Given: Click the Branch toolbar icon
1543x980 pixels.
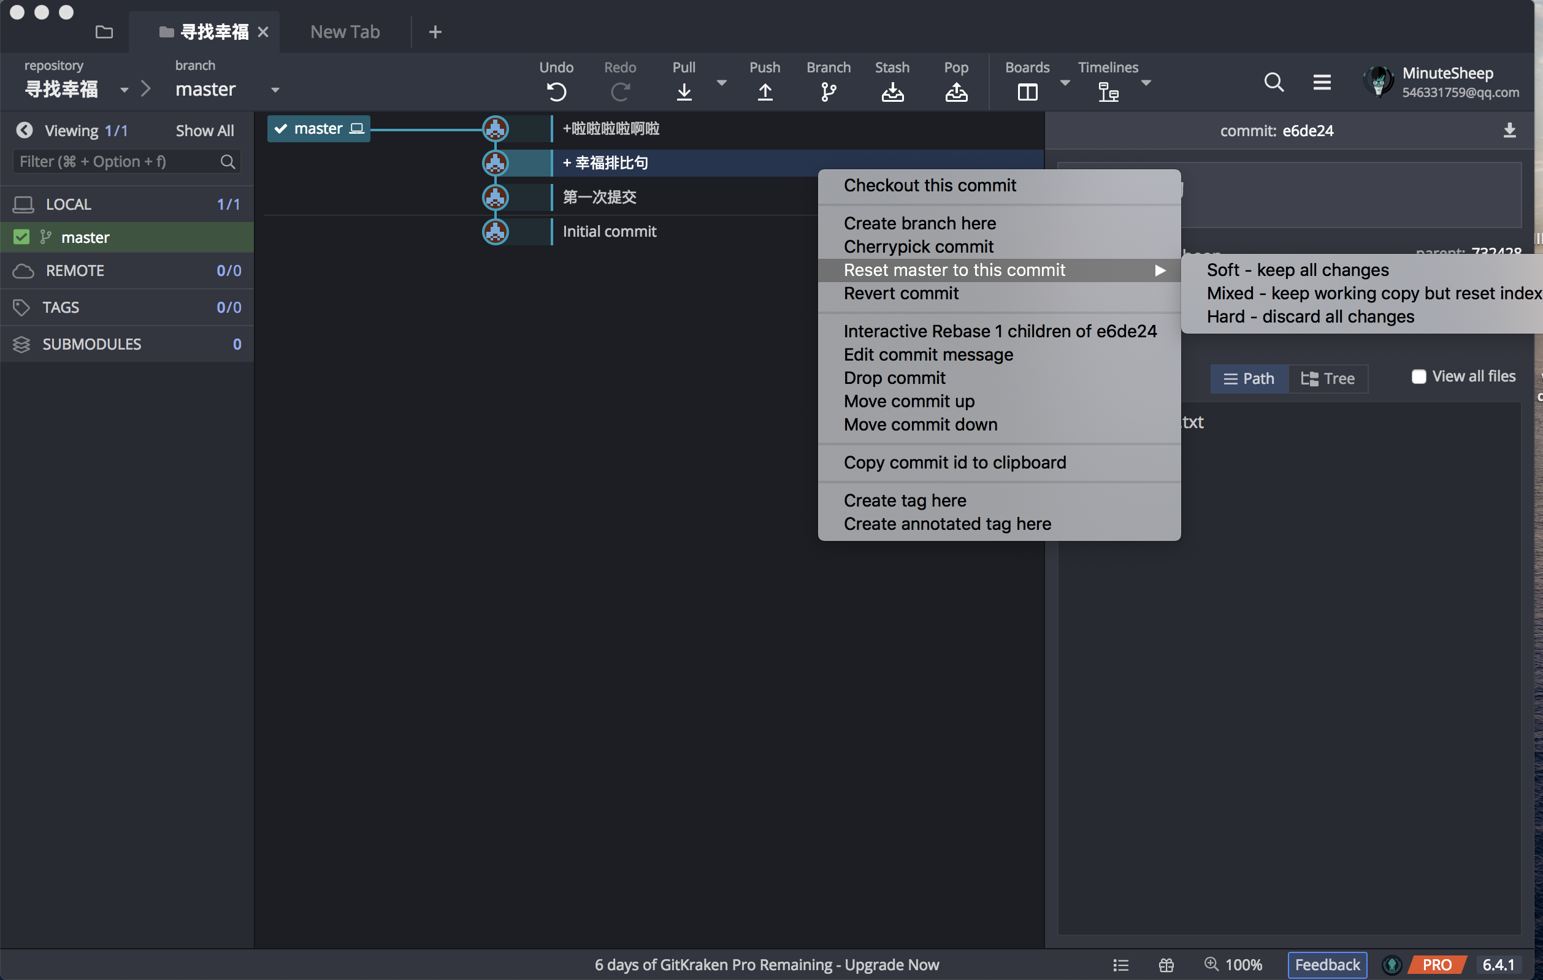Looking at the screenshot, I should [x=828, y=92].
